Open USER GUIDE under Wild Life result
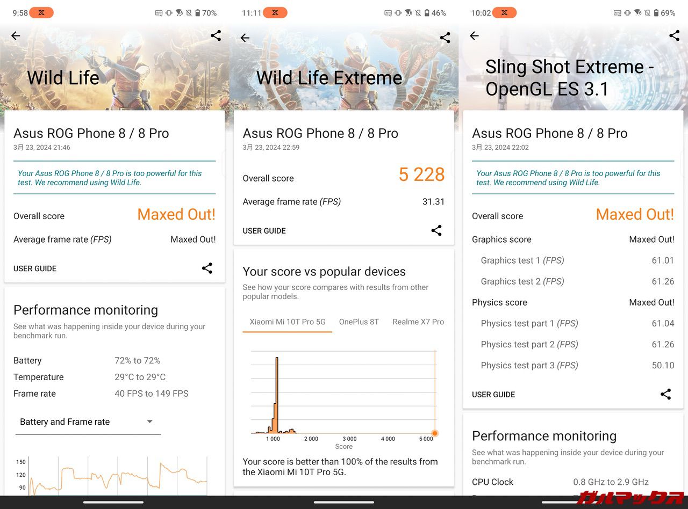Image resolution: width=688 pixels, height=509 pixels. [x=35, y=268]
